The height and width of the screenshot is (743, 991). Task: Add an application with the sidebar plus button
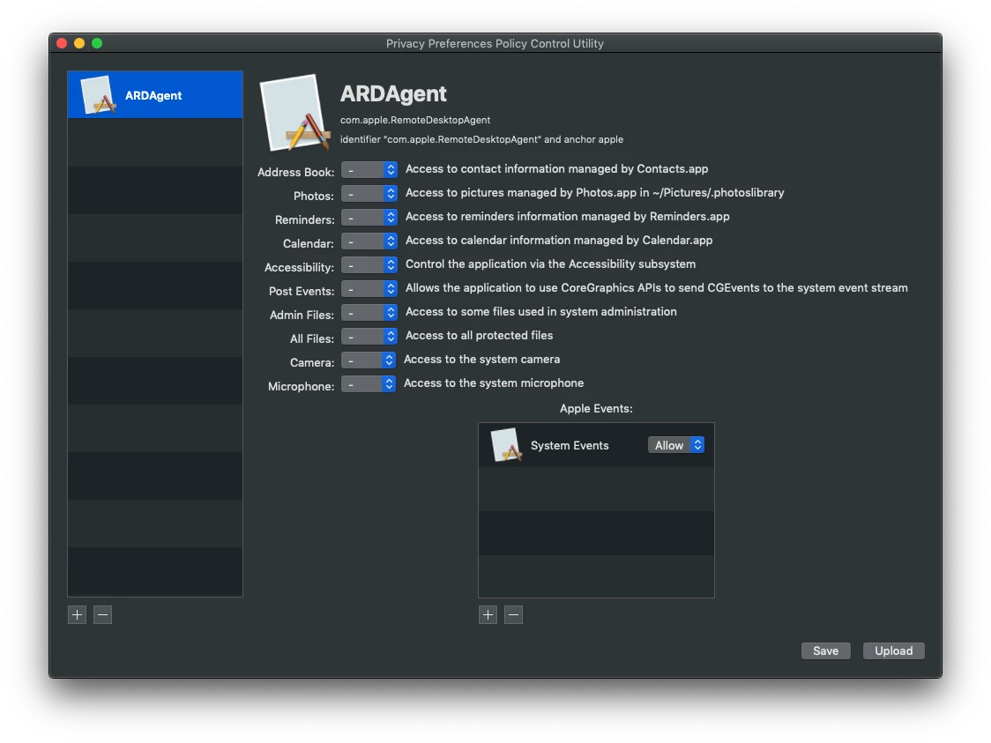(77, 614)
